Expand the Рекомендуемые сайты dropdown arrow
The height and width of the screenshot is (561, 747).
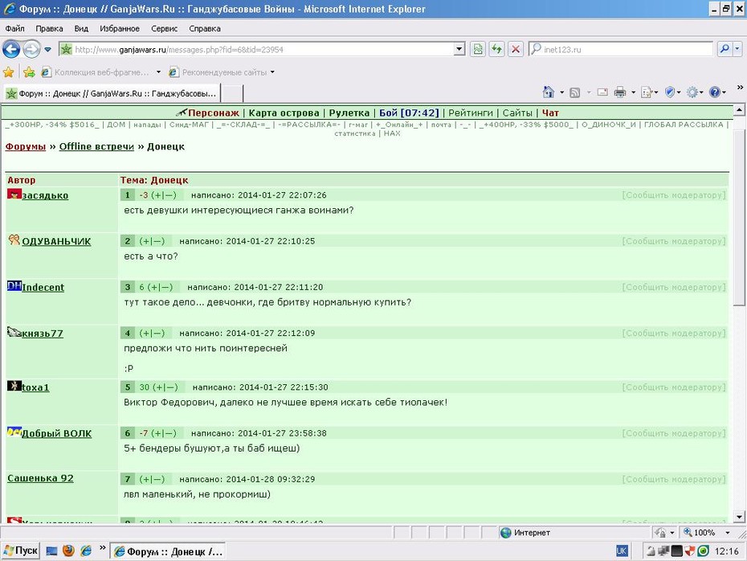click(272, 72)
